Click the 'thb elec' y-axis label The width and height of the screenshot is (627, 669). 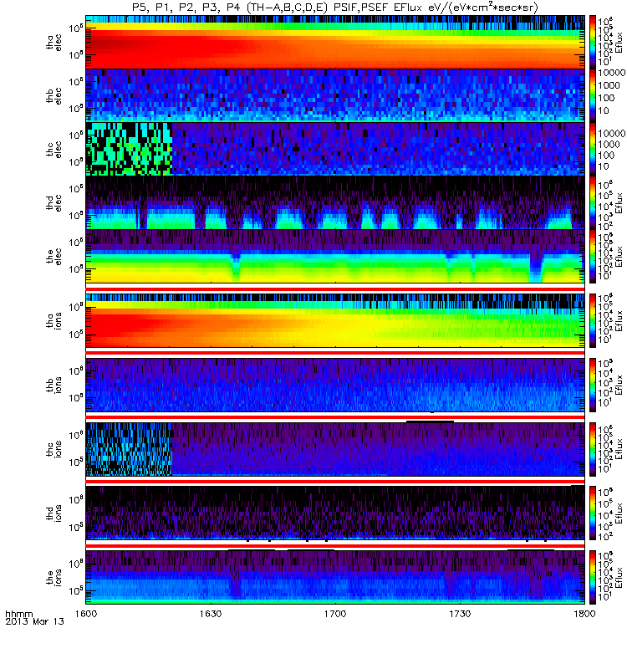(54, 96)
